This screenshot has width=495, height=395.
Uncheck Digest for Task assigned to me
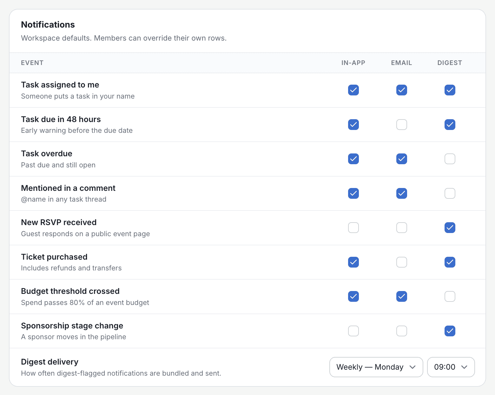pos(450,90)
